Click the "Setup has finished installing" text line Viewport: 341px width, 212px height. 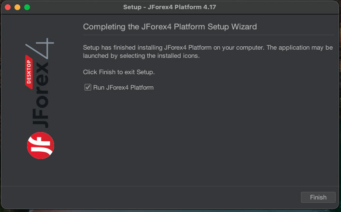coord(208,48)
